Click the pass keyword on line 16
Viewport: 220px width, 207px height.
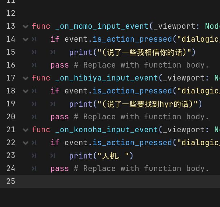click(60, 65)
